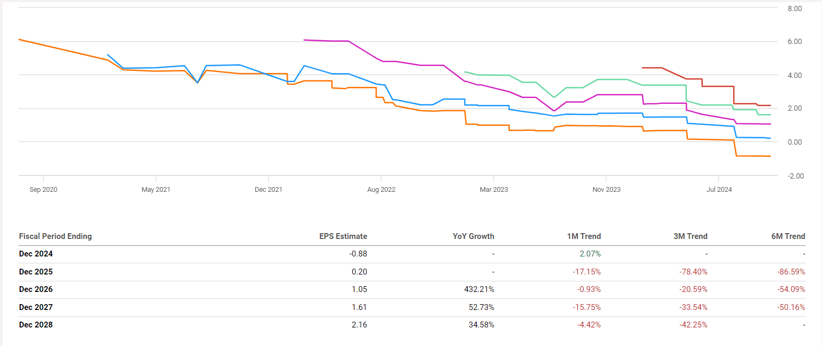Select the Jul 2024 x-axis label
822x346 pixels.
pyautogui.click(x=719, y=190)
